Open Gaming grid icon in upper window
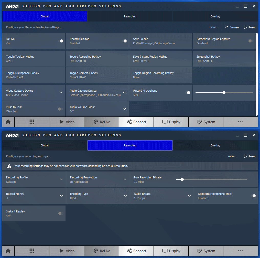Screen dimensions: 260x258 tap(32, 122)
